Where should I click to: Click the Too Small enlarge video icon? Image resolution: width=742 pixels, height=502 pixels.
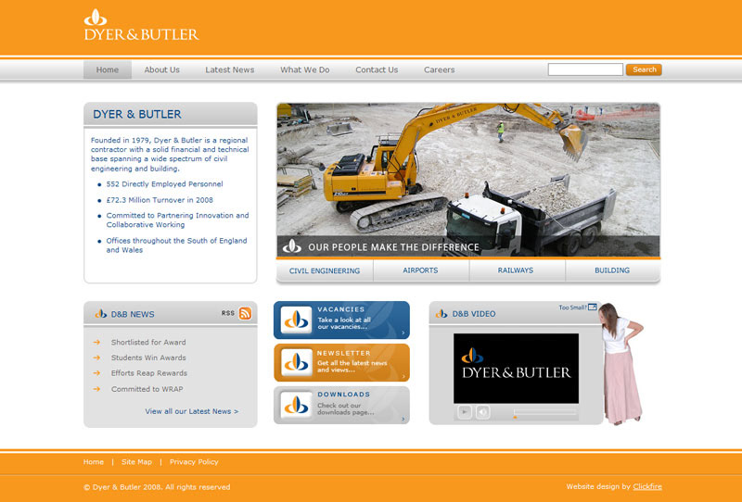(x=593, y=307)
